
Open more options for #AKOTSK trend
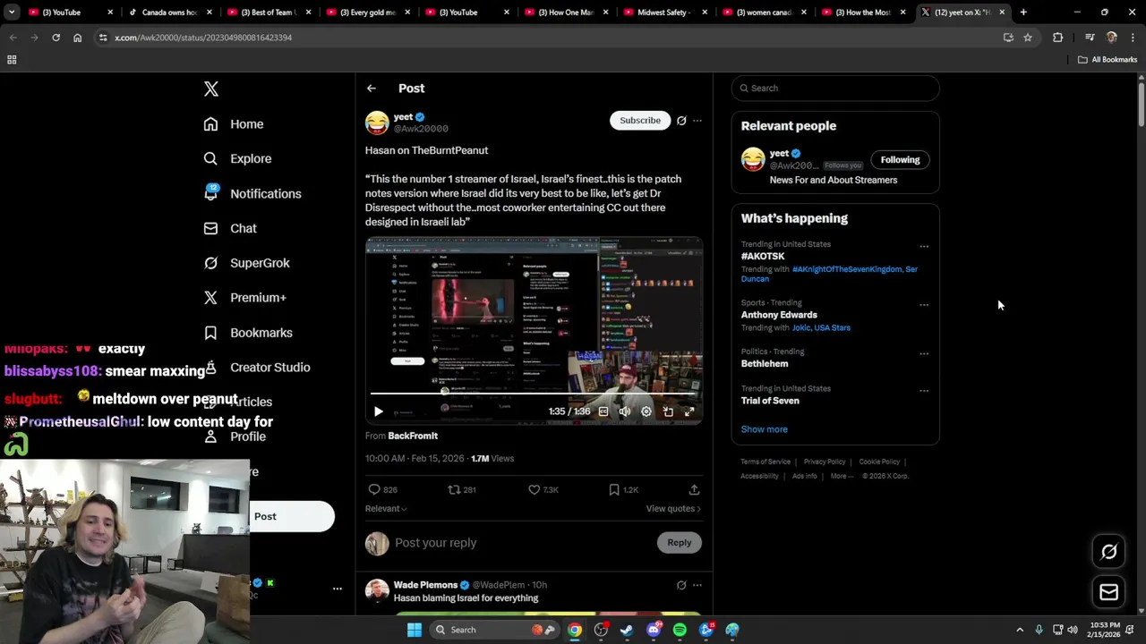[924, 247]
